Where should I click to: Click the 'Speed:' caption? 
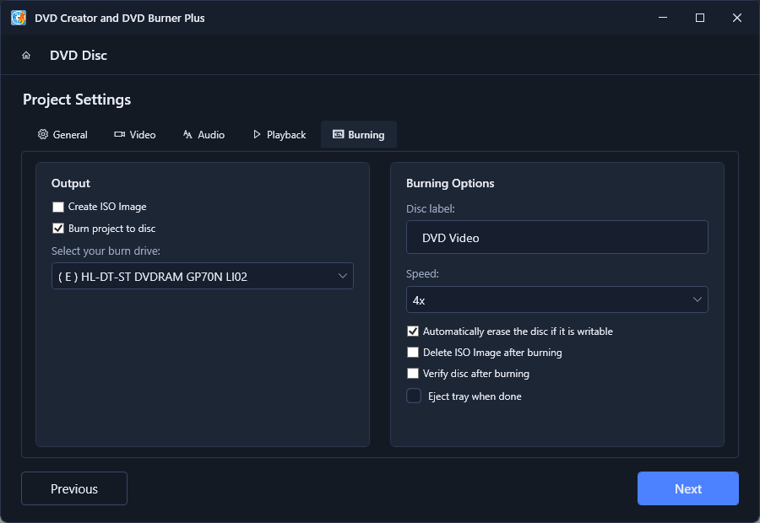tap(422, 273)
